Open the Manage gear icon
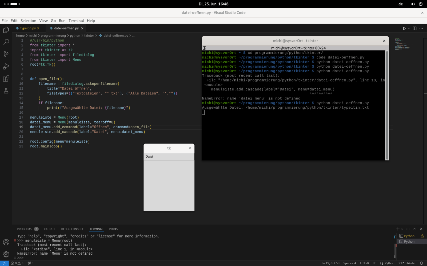This screenshot has height=266, width=427. [x=6, y=254]
